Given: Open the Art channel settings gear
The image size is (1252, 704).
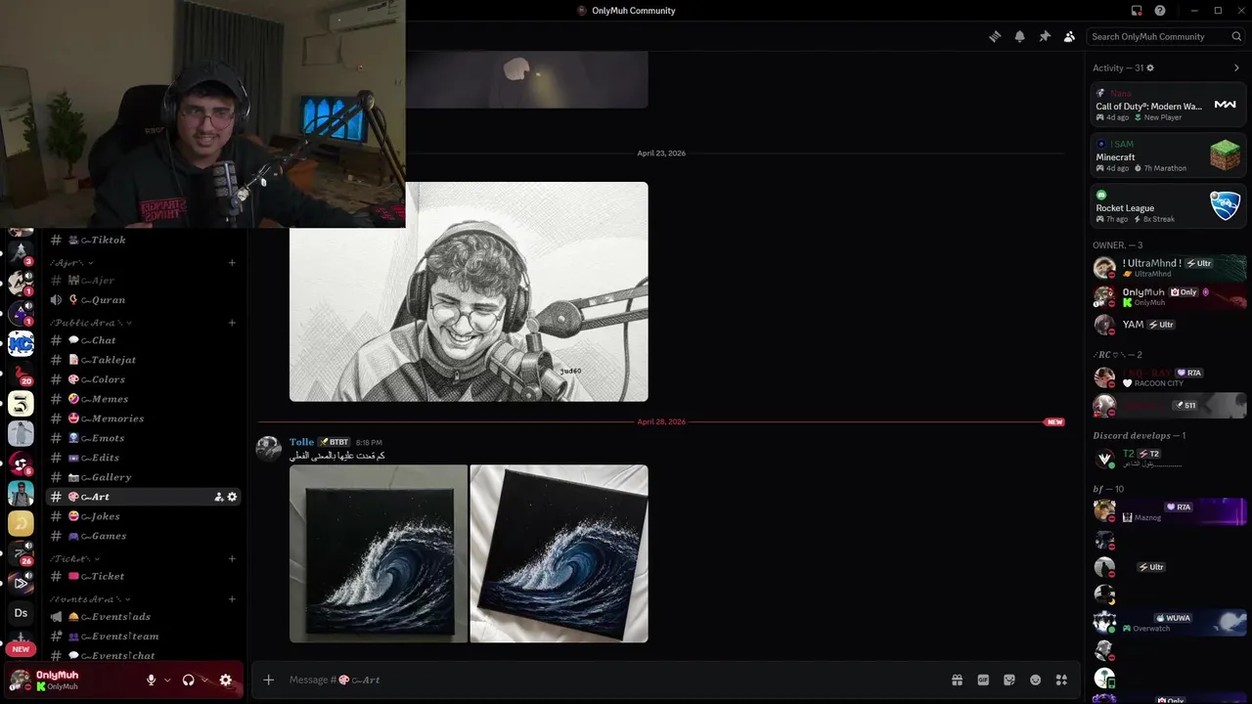Looking at the screenshot, I should point(232,497).
